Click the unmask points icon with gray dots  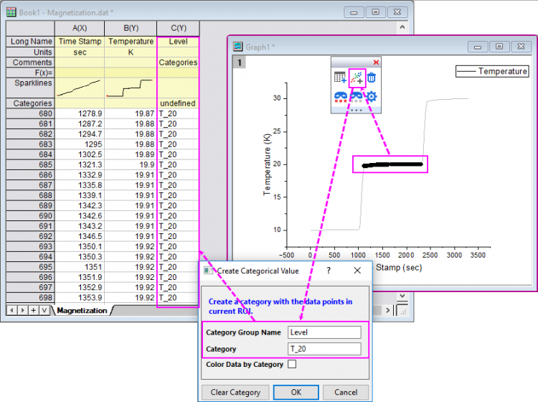(356, 97)
